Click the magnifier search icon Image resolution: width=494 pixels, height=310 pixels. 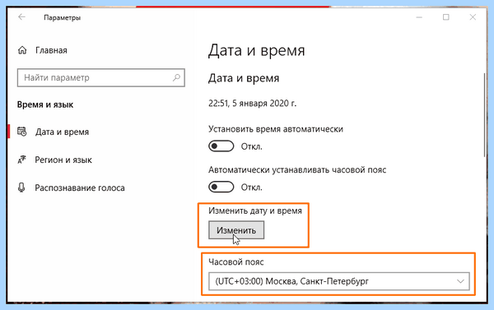pyautogui.click(x=176, y=77)
